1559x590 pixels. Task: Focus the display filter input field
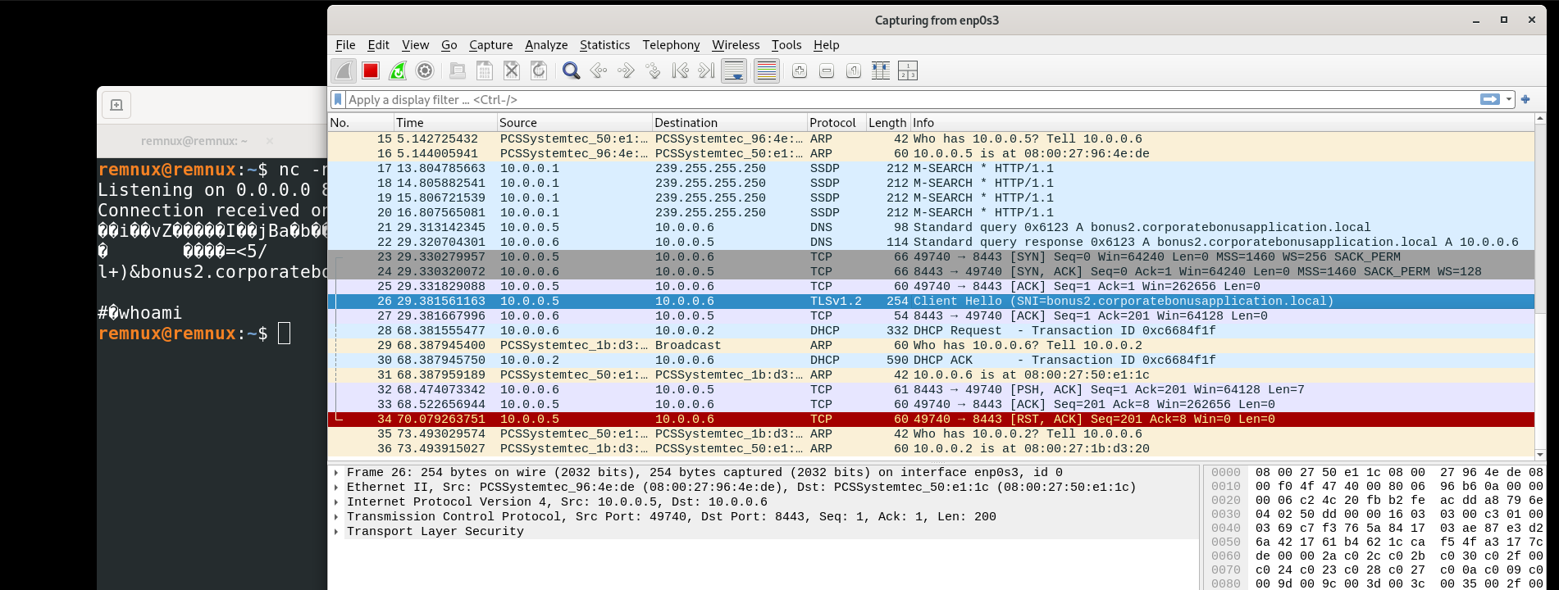(902, 99)
